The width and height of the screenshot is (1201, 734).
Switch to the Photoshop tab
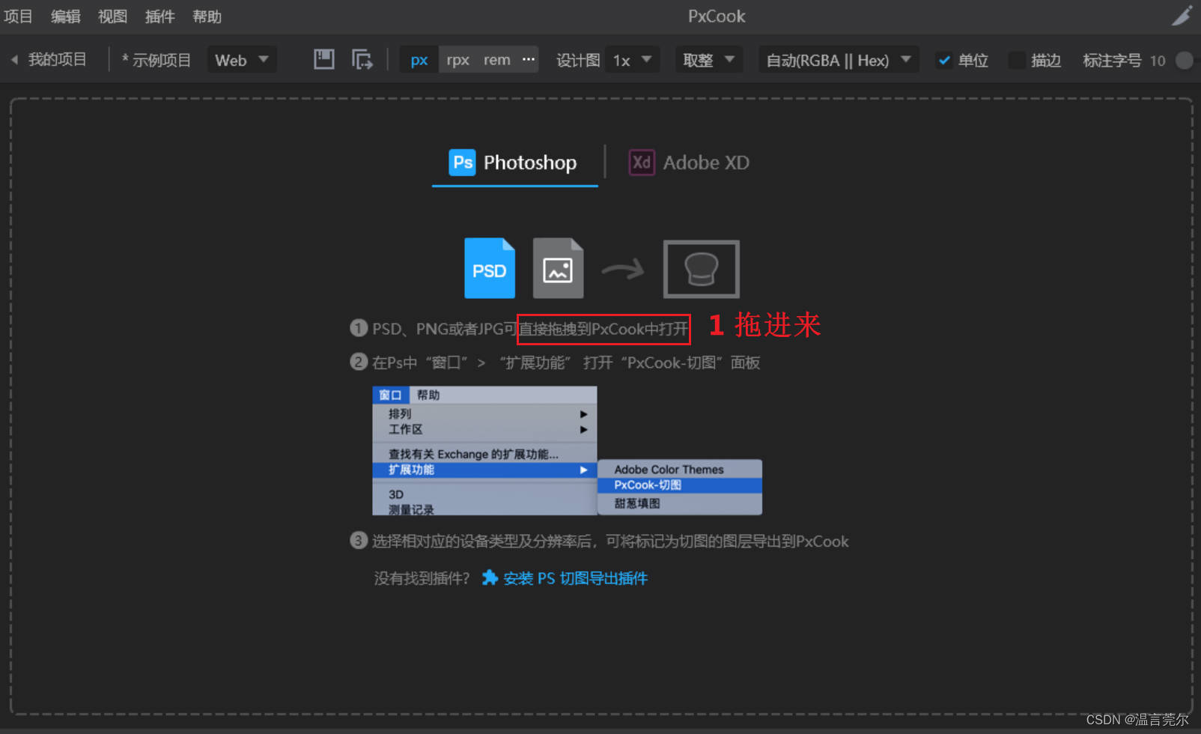pos(514,163)
